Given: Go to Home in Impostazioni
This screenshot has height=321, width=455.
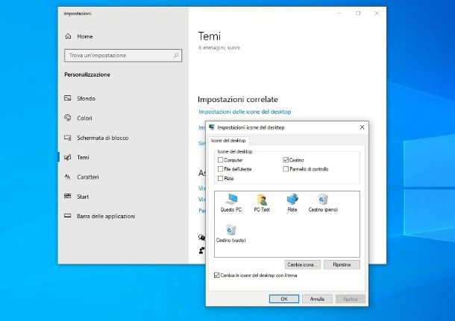Looking at the screenshot, I should click(85, 36).
